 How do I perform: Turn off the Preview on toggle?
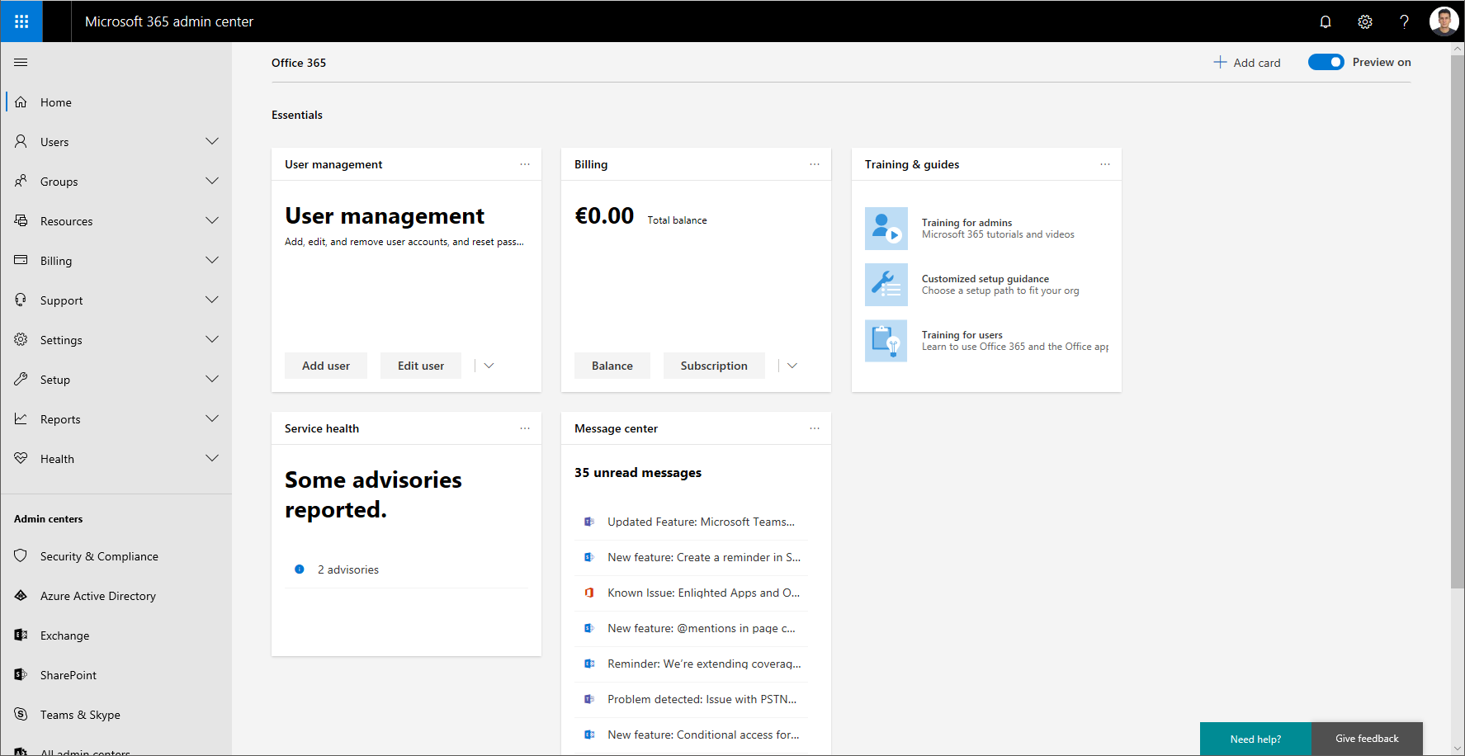(1326, 62)
